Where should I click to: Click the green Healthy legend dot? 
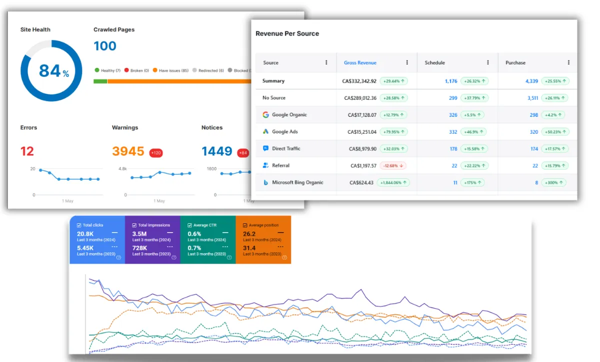pos(97,70)
